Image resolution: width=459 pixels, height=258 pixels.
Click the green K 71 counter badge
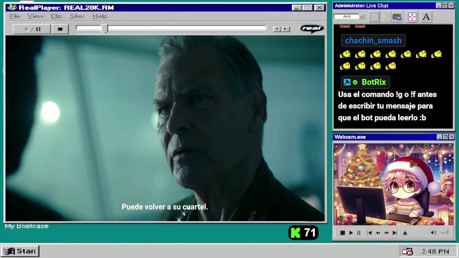point(303,233)
